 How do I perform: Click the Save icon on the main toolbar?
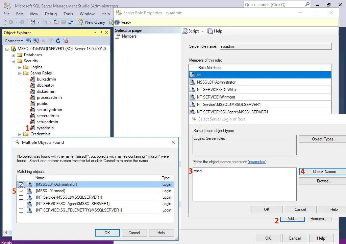tap(64, 22)
